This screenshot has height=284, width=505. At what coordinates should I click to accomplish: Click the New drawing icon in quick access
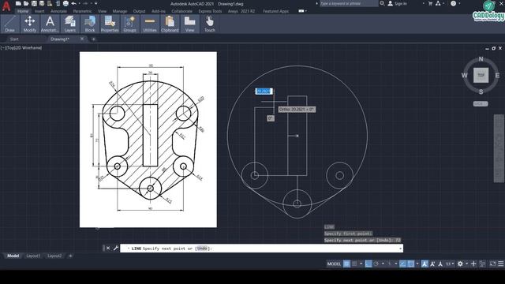[x=18, y=3]
